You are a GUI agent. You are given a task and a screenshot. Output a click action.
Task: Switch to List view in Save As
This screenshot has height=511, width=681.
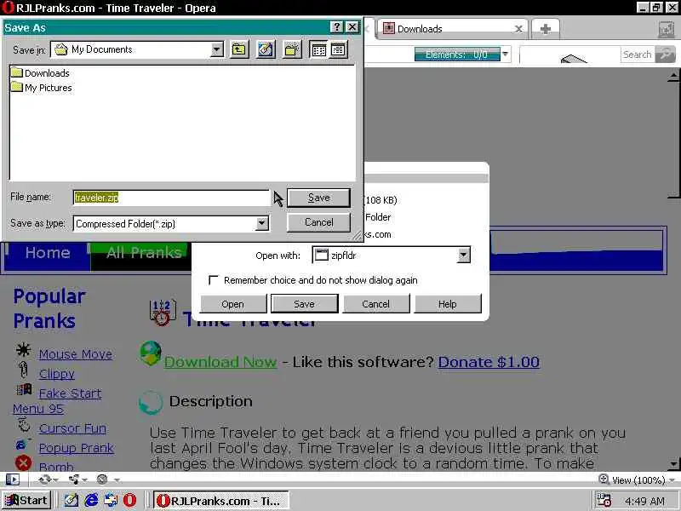[318, 49]
